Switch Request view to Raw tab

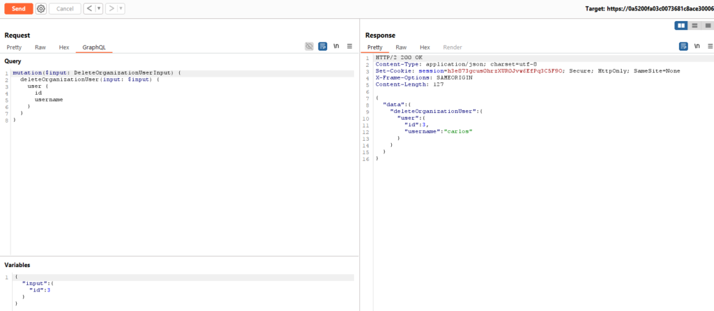click(x=40, y=47)
